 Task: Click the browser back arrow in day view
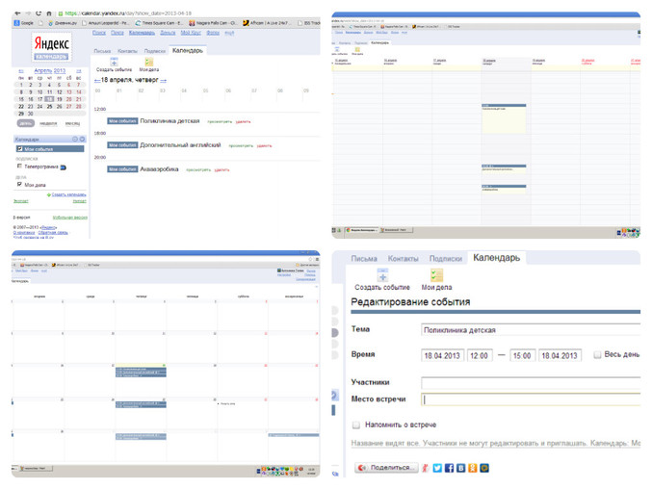17,13
